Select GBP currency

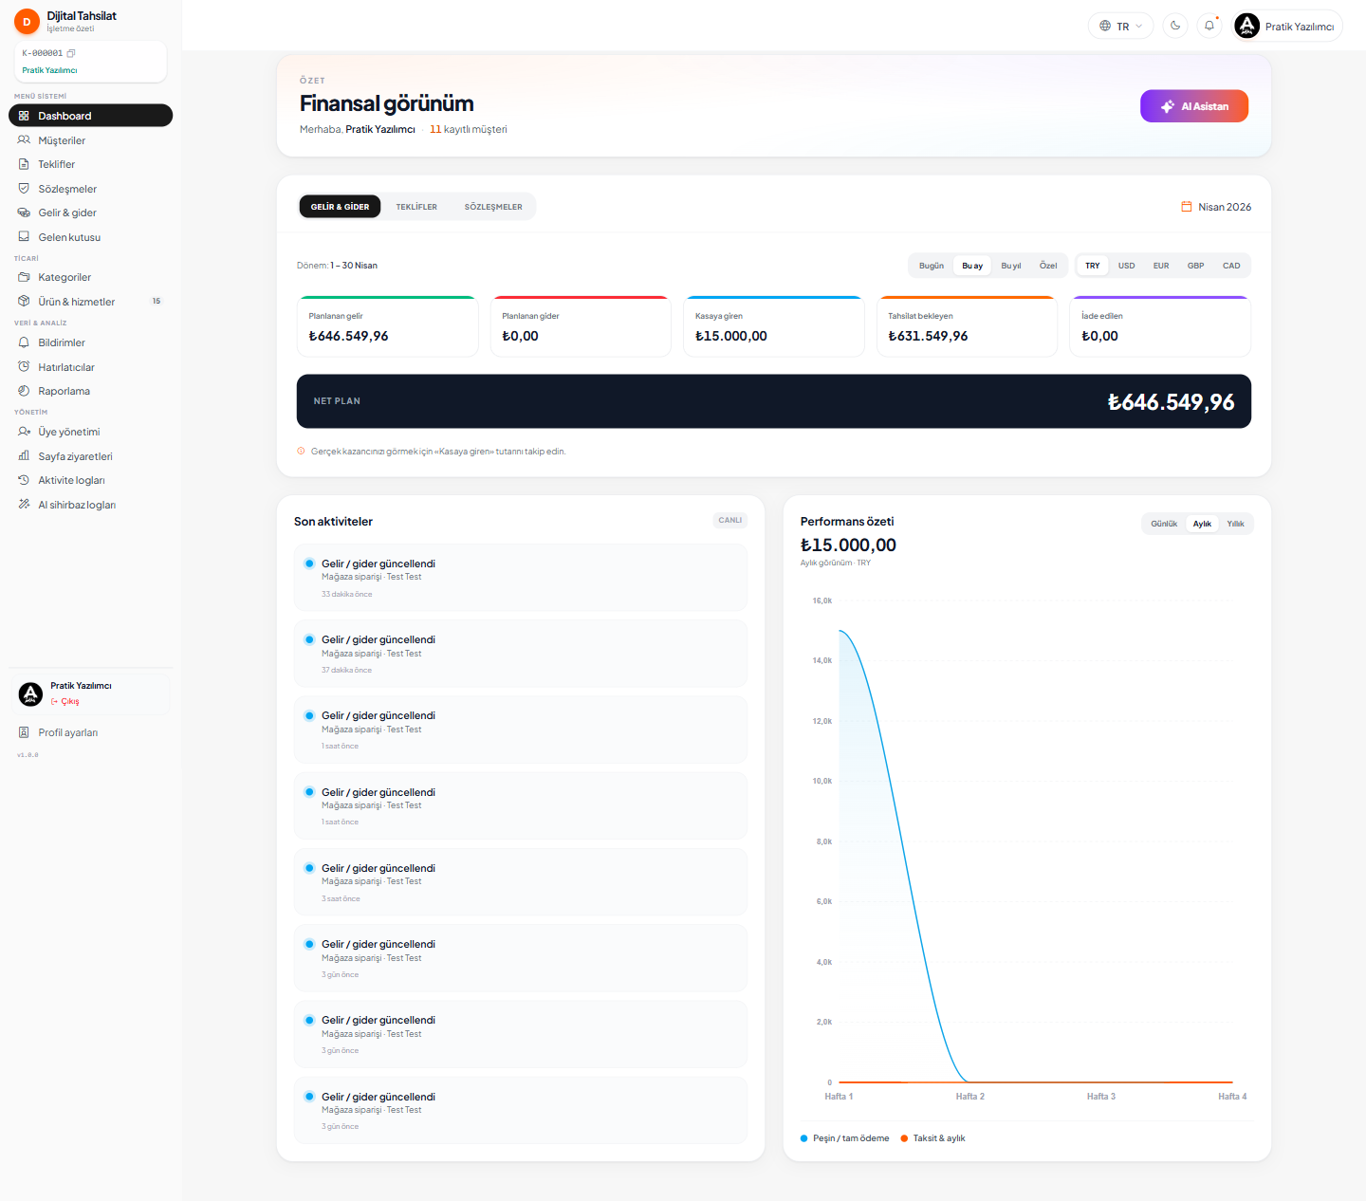point(1195,266)
